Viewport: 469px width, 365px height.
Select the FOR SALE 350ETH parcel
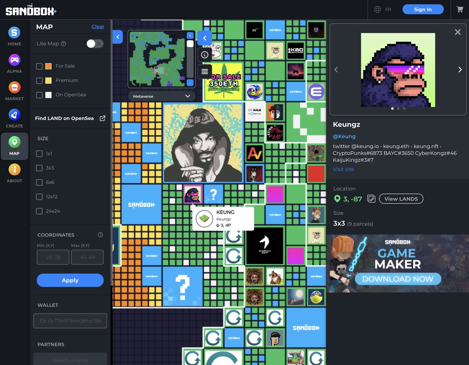[x=224, y=82]
